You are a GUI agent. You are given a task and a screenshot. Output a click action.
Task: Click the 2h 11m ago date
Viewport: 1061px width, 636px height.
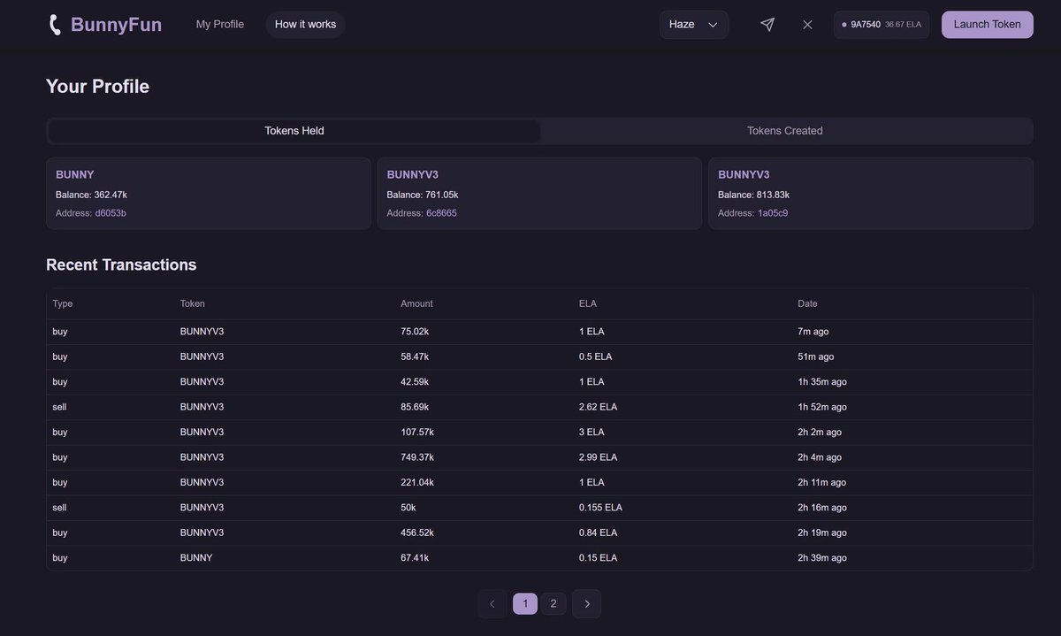point(822,483)
